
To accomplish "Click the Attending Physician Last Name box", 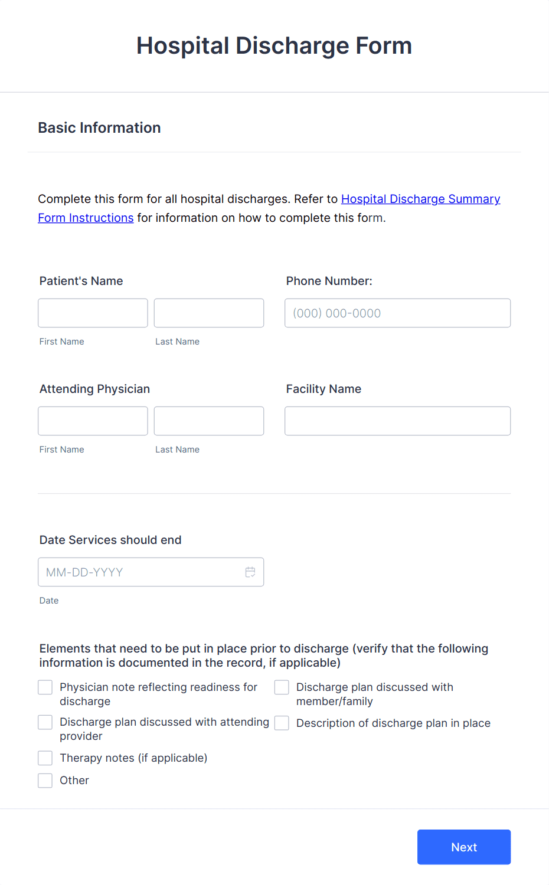I will (208, 421).
